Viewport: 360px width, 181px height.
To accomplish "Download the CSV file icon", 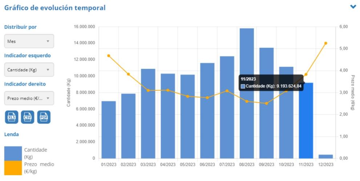I will (x=28, y=117).
